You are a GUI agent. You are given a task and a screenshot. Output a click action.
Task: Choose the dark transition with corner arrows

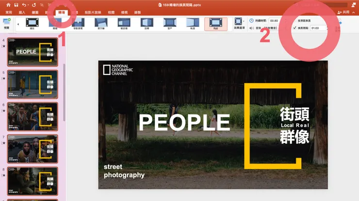32,24
